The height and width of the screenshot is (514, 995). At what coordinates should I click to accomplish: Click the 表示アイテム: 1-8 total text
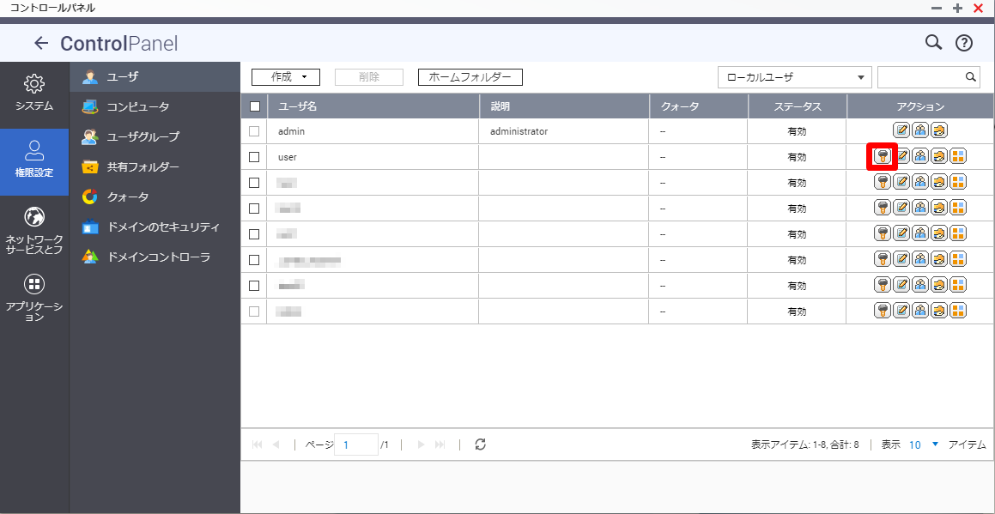tap(804, 444)
